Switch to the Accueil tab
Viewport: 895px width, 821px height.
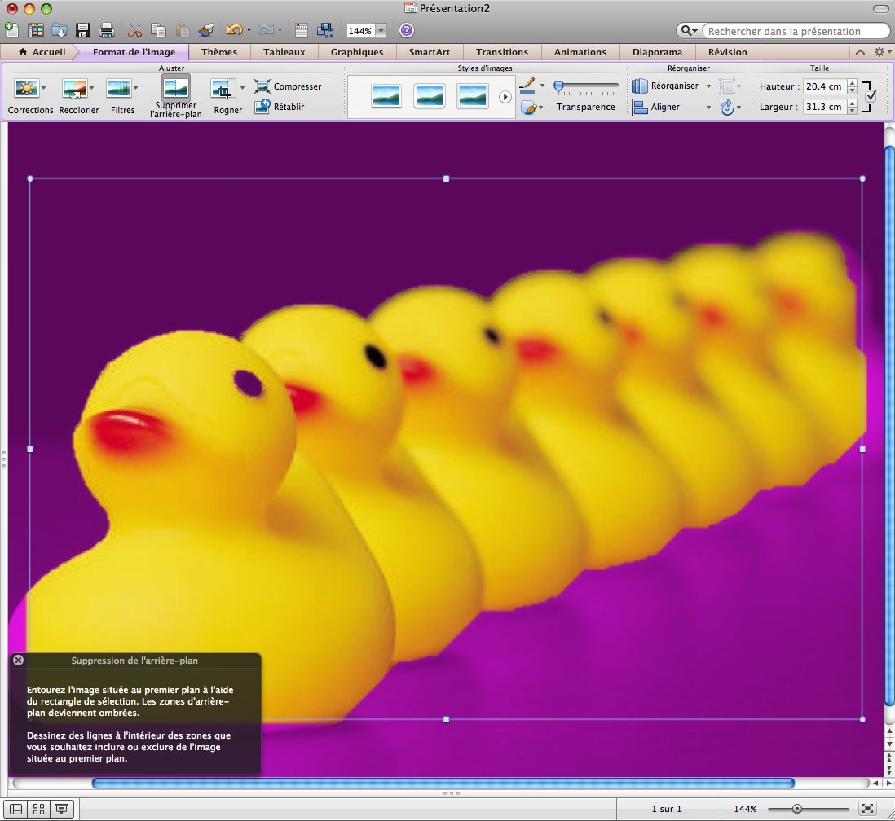pos(42,52)
